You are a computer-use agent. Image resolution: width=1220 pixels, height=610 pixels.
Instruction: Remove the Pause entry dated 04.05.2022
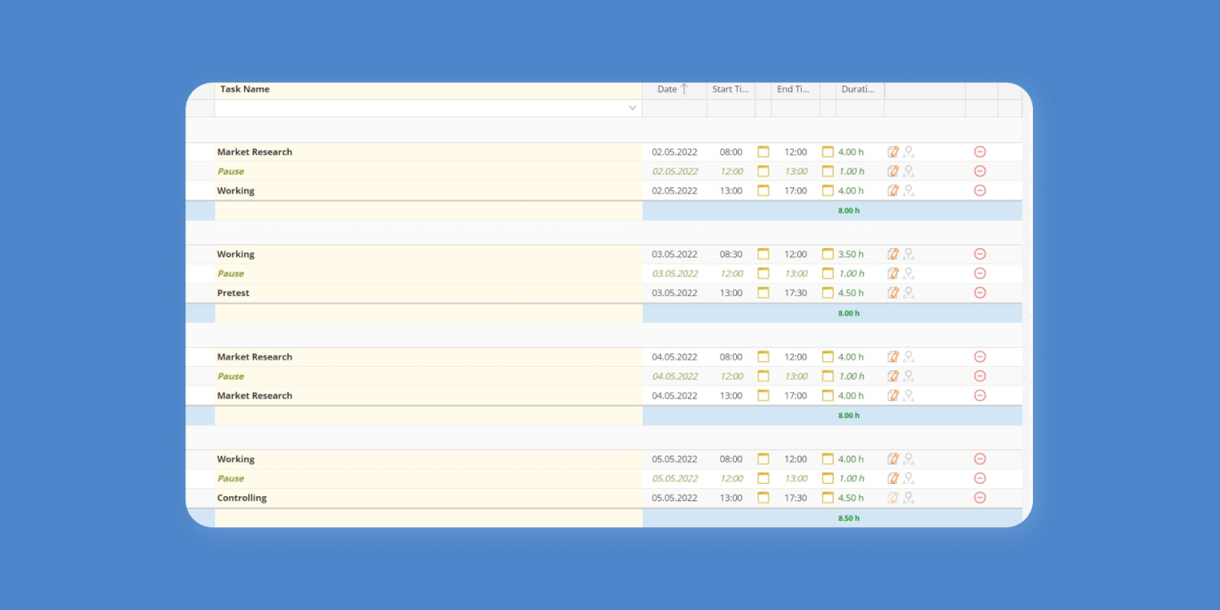[979, 376]
